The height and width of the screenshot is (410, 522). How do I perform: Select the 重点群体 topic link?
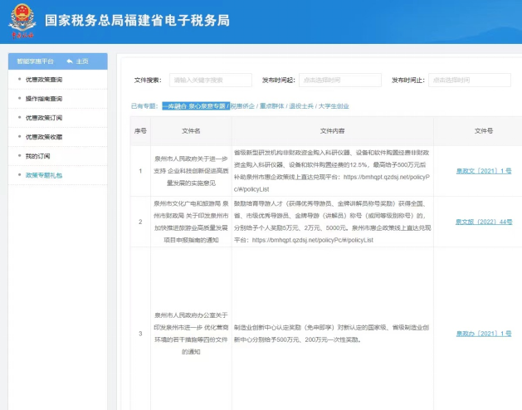(x=272, y=106)
